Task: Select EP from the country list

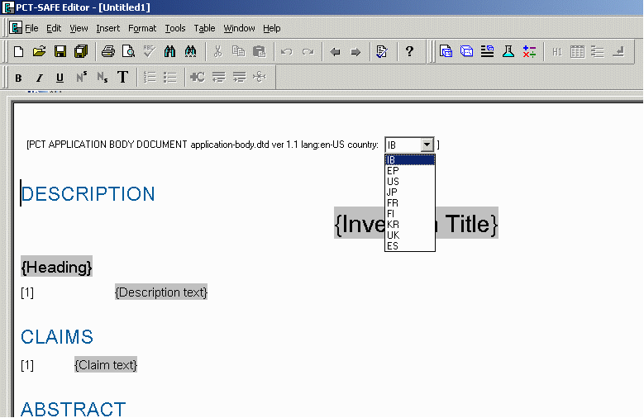Action: click(393, 171)
